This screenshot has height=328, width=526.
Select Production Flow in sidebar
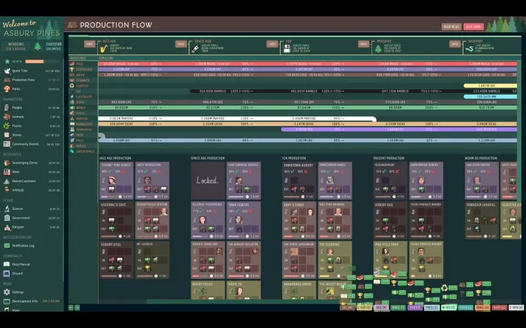tap(24, 79)
